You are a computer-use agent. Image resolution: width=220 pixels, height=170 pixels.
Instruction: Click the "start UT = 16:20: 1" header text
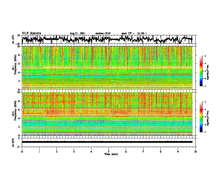pyautogui.click(x=134, y=33)
